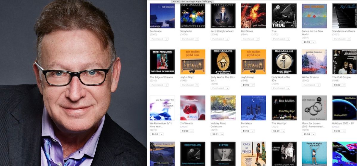Open the Tiptoe album cover

coord(223,154)
